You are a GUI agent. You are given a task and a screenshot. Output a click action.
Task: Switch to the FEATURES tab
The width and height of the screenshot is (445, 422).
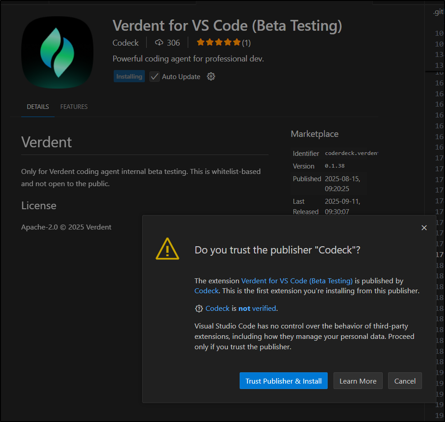pyautogui.click(x=74, y=107)
